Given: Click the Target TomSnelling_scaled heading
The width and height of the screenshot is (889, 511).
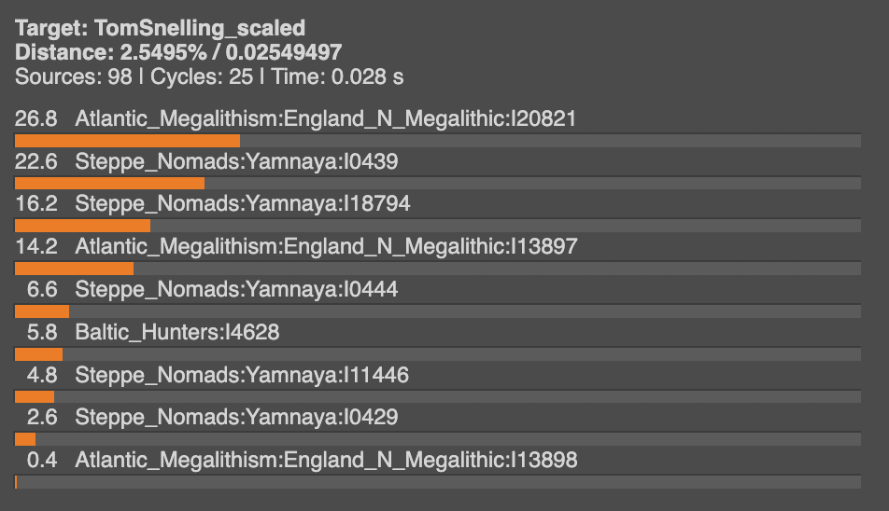Looking at the screenshot, I should pos(160,29).
